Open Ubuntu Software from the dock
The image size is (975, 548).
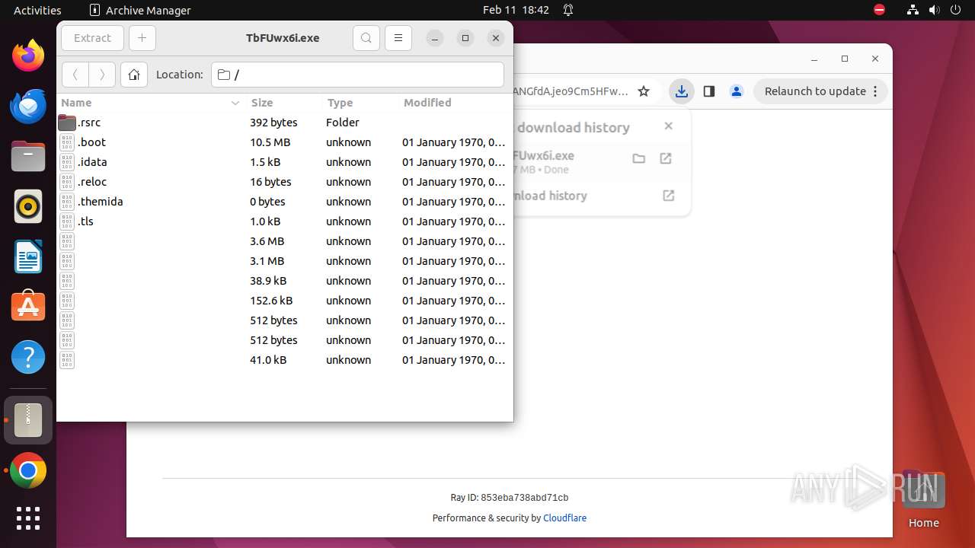click(28, 307)
